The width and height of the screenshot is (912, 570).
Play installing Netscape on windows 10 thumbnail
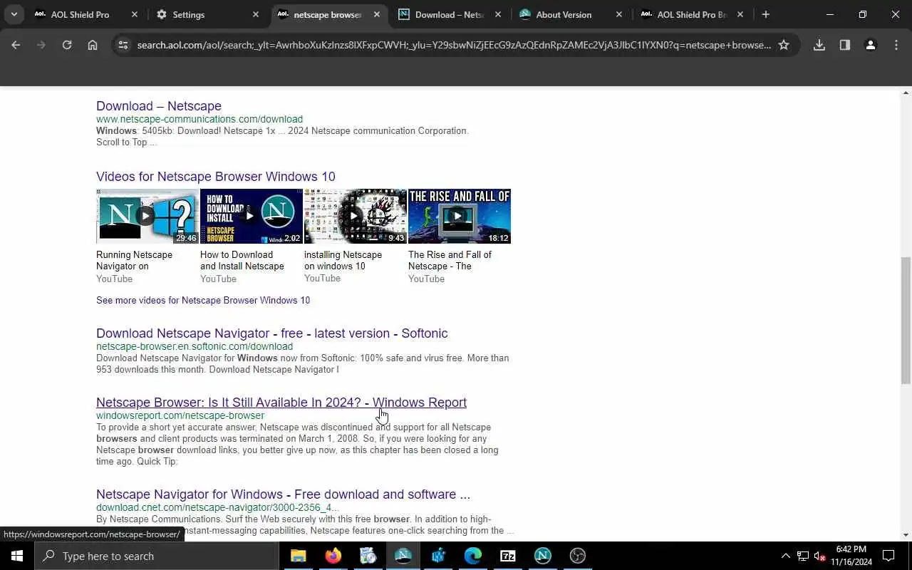click(x=356, y=216)
